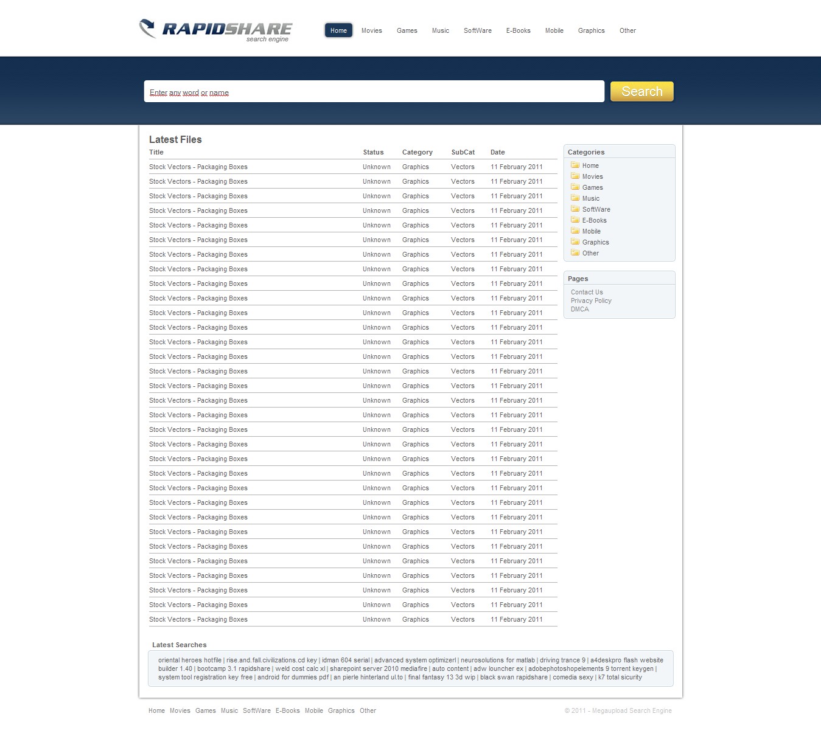
Task: Click 'driving trance 9' latest search
Action: (x=562, y=660)
